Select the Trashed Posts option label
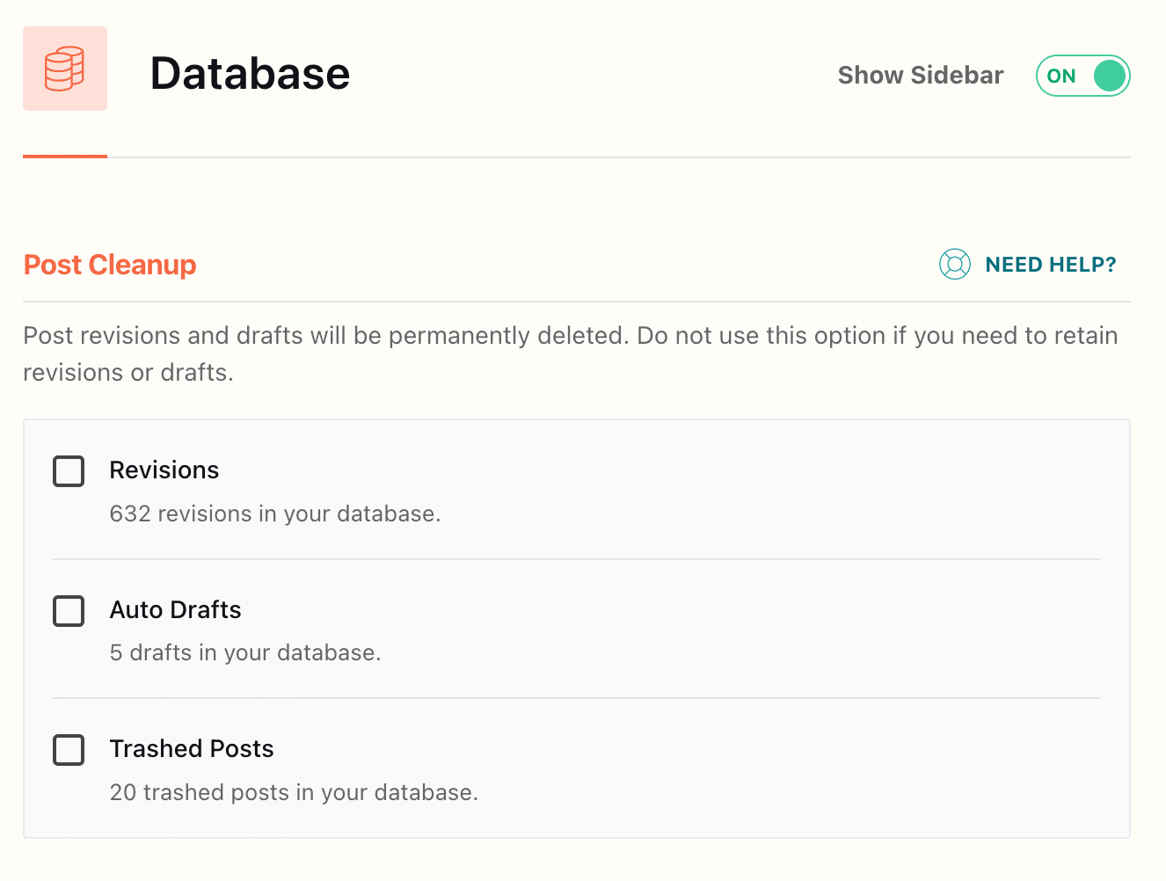Screen dimensions: 1166x881 (192, 749)
